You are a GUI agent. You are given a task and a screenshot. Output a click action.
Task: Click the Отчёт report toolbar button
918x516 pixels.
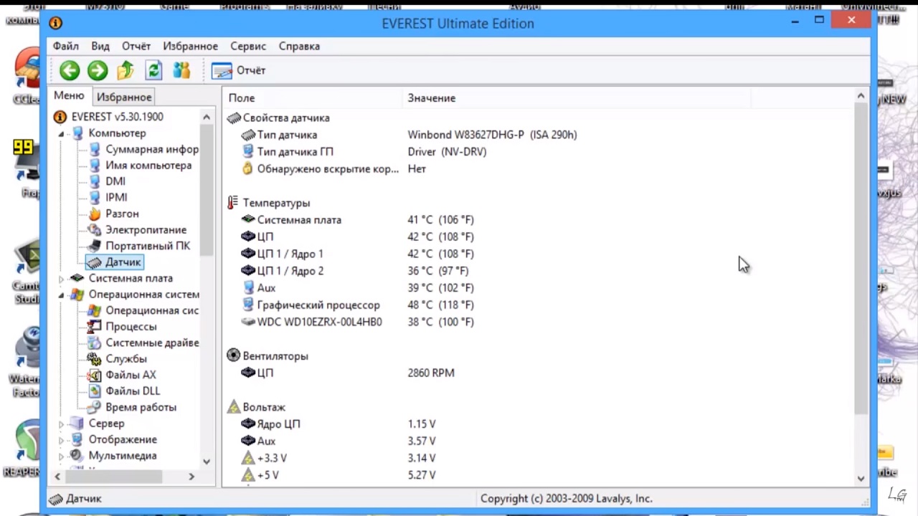pyautogui.click(x=240, y=70)
